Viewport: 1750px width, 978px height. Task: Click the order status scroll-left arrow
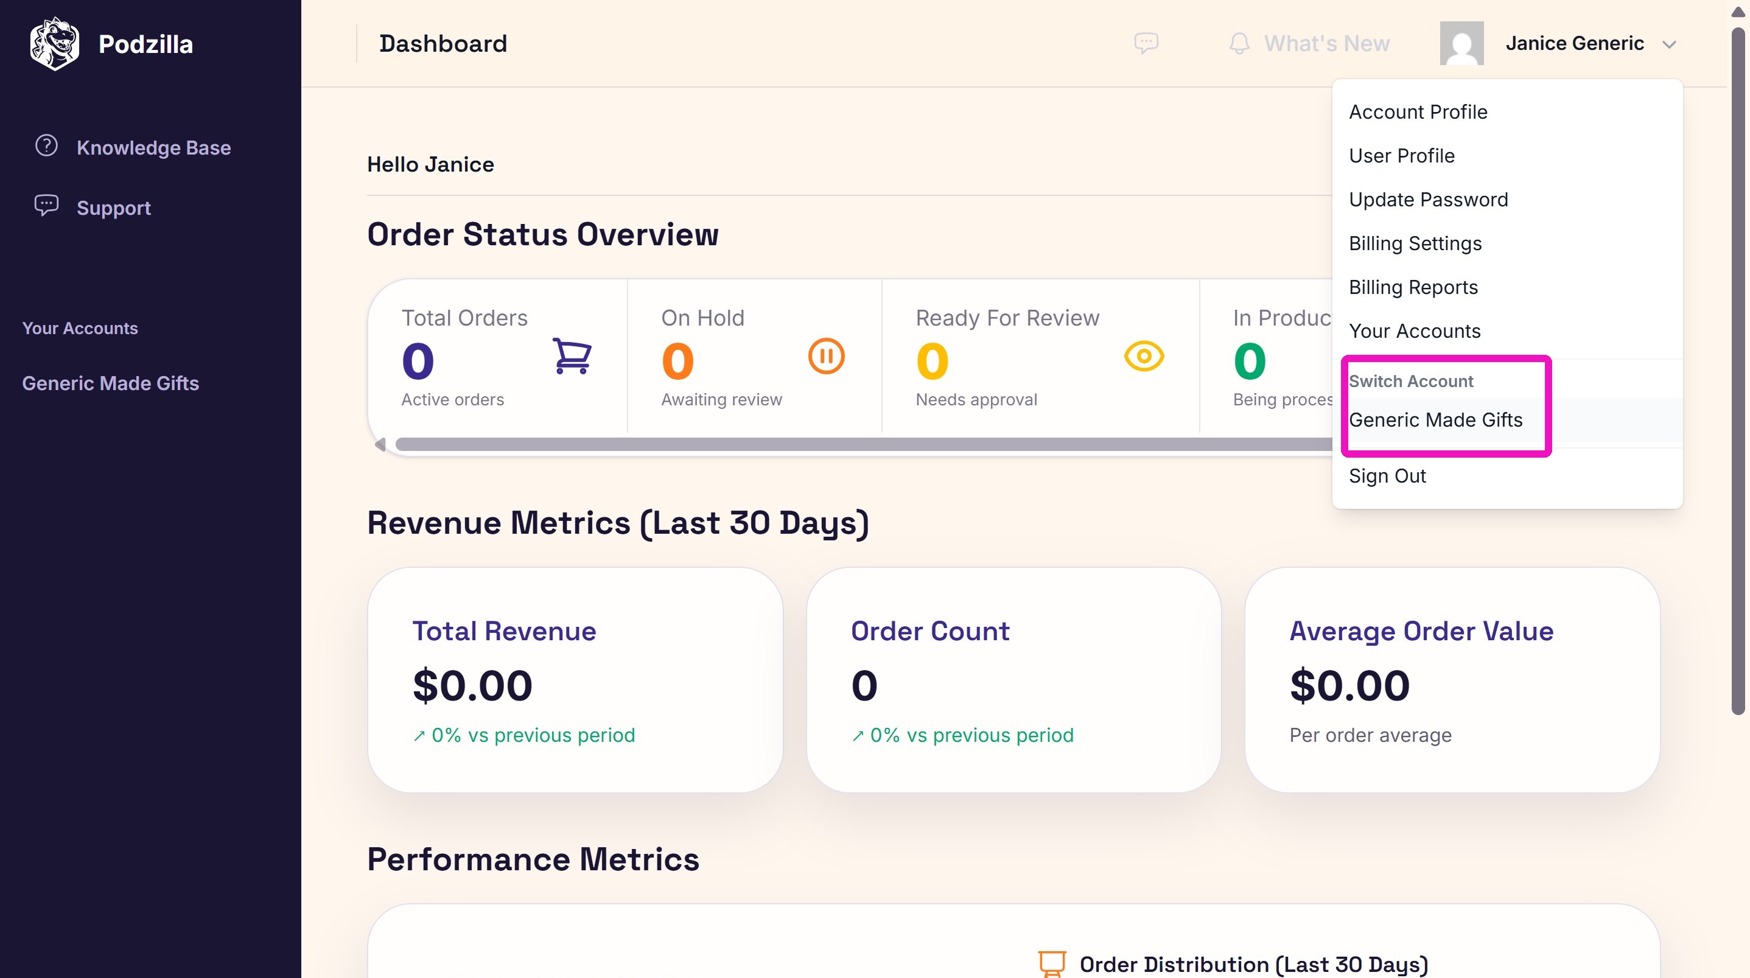(380, 444)
